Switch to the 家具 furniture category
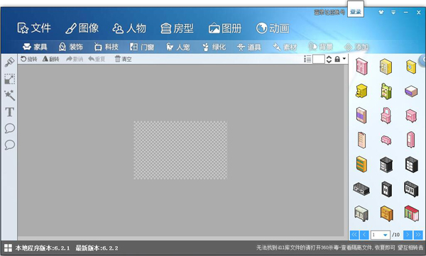The width and height of the screenshot is (426, 256). click(x=35, y=47)
